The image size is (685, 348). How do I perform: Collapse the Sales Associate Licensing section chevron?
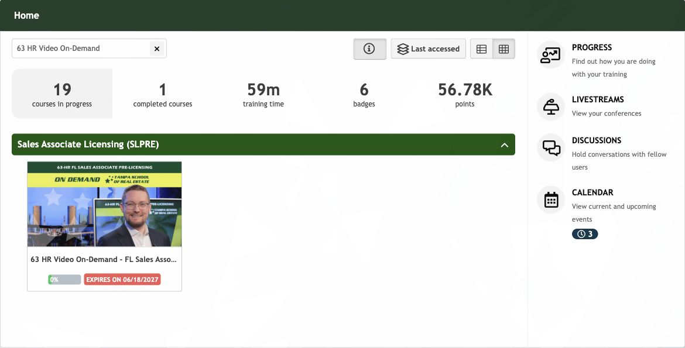click(x=505, y=144)
